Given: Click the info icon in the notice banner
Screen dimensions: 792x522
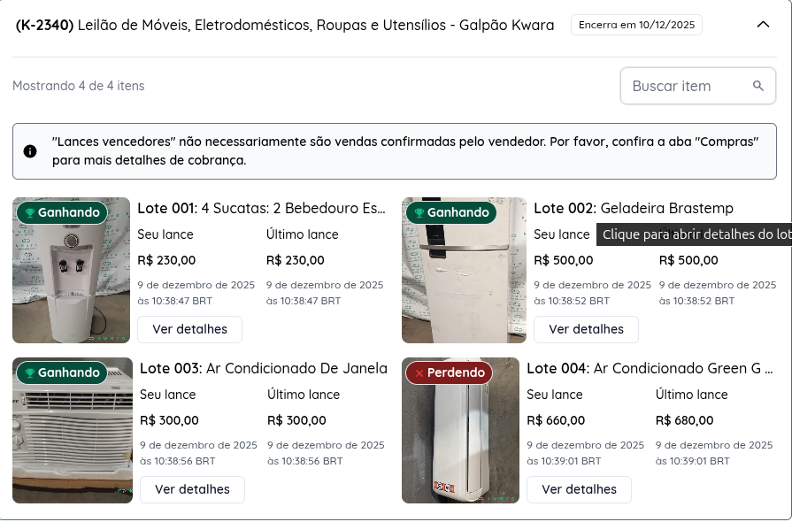Looking at the screenshot, I should tap(30, 151).
